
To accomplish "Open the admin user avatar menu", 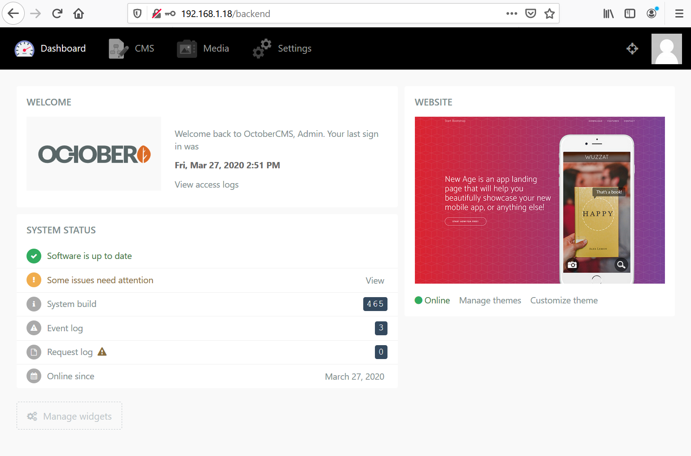I will click(666, 48).
